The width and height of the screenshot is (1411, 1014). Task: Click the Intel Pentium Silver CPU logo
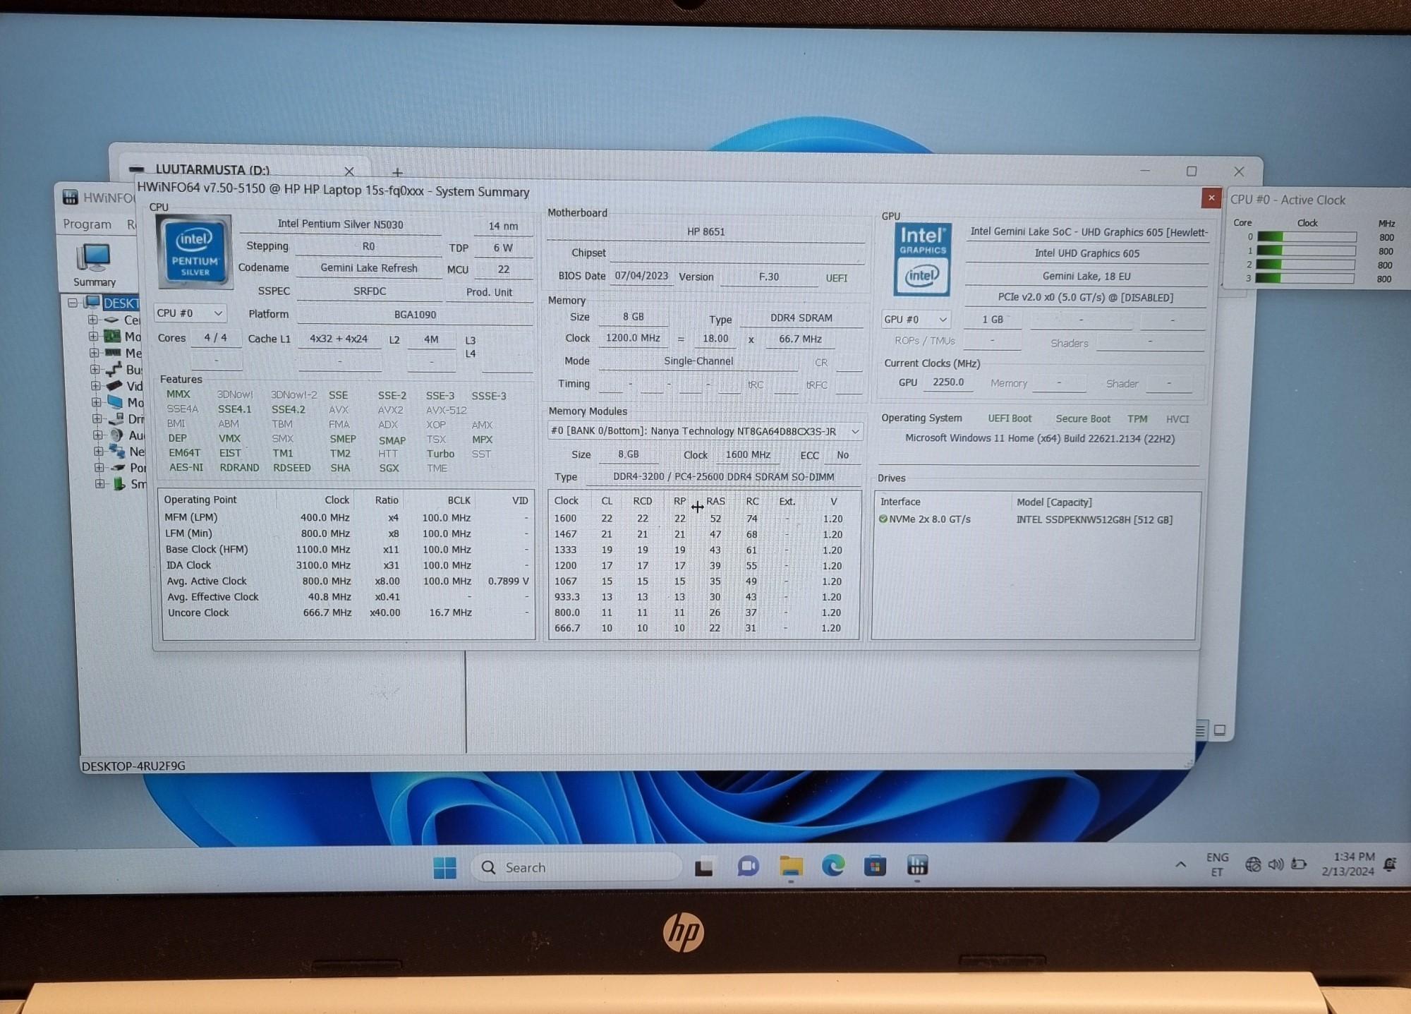tap(195, 252)
